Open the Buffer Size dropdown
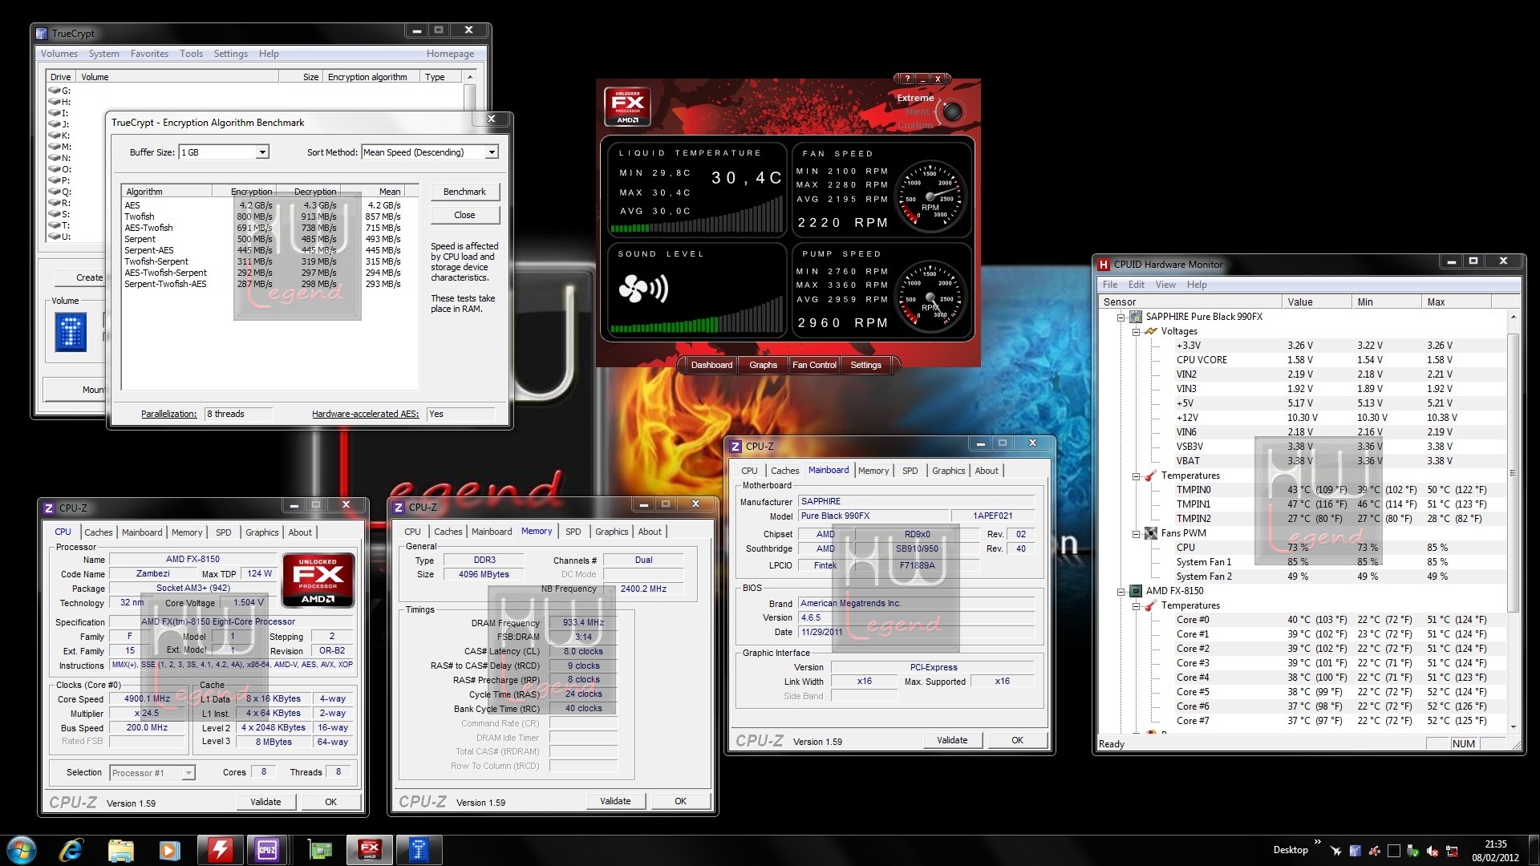This screenshot has width=1540, height=866. coord(262,152)
